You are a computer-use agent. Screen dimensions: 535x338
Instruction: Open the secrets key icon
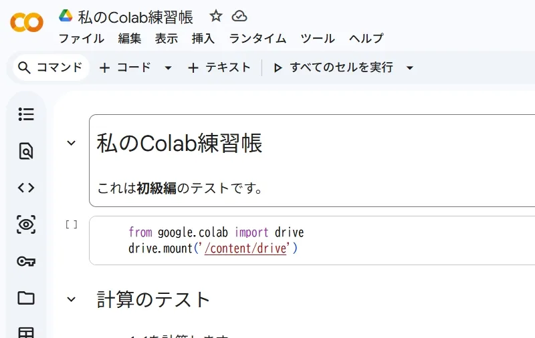tap(26, 261)
